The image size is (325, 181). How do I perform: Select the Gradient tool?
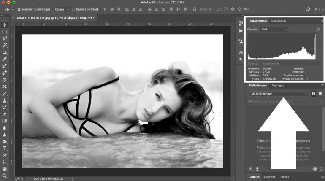(x=5, y=121)
